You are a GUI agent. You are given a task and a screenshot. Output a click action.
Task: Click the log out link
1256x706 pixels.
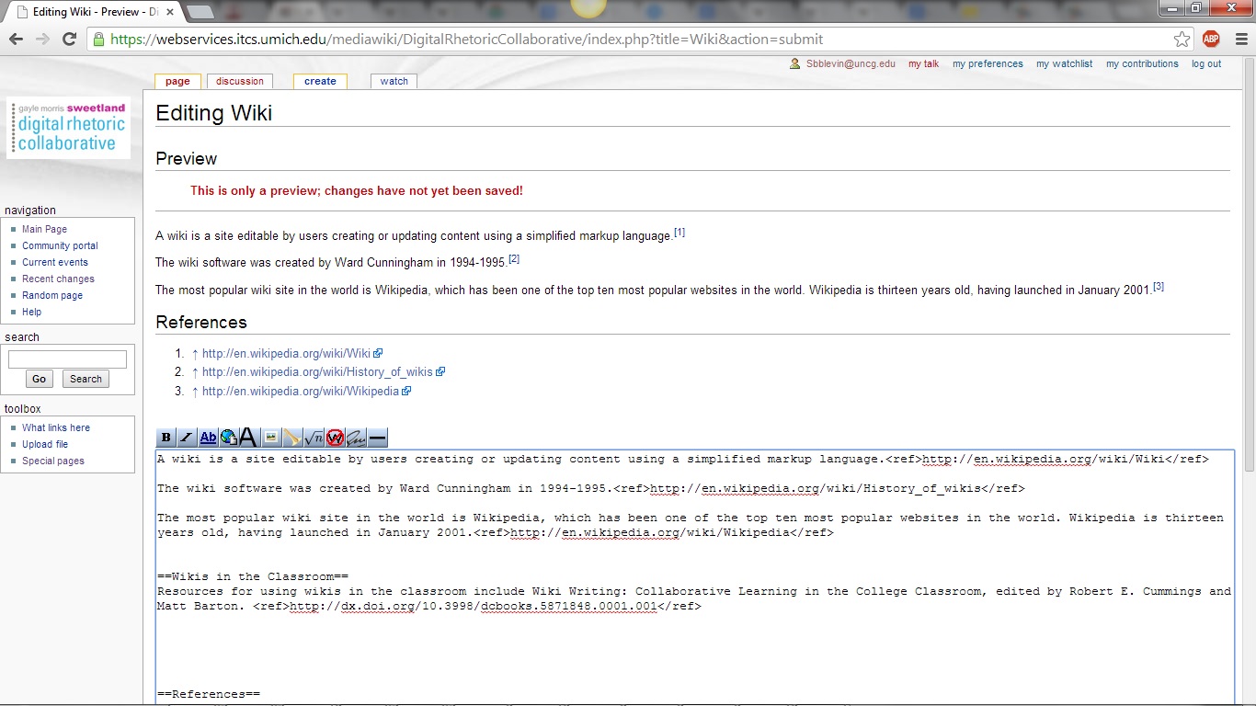click(x=1206, y=64)
